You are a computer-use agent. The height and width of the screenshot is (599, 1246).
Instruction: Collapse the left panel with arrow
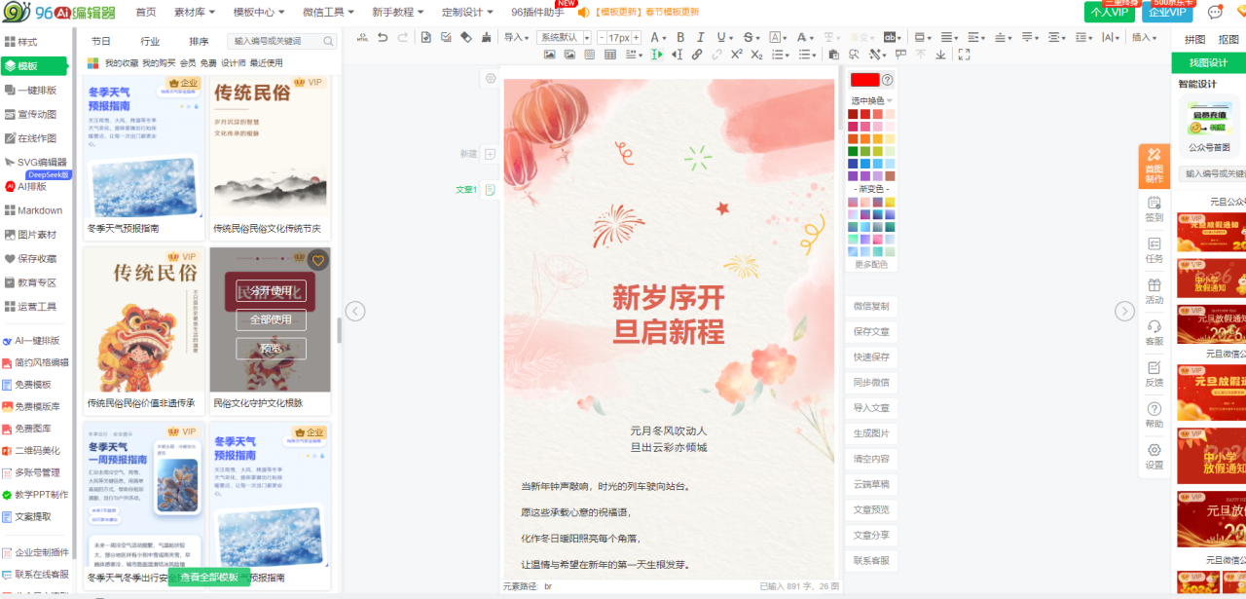point(355,312)
